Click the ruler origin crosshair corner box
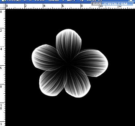 3,6
